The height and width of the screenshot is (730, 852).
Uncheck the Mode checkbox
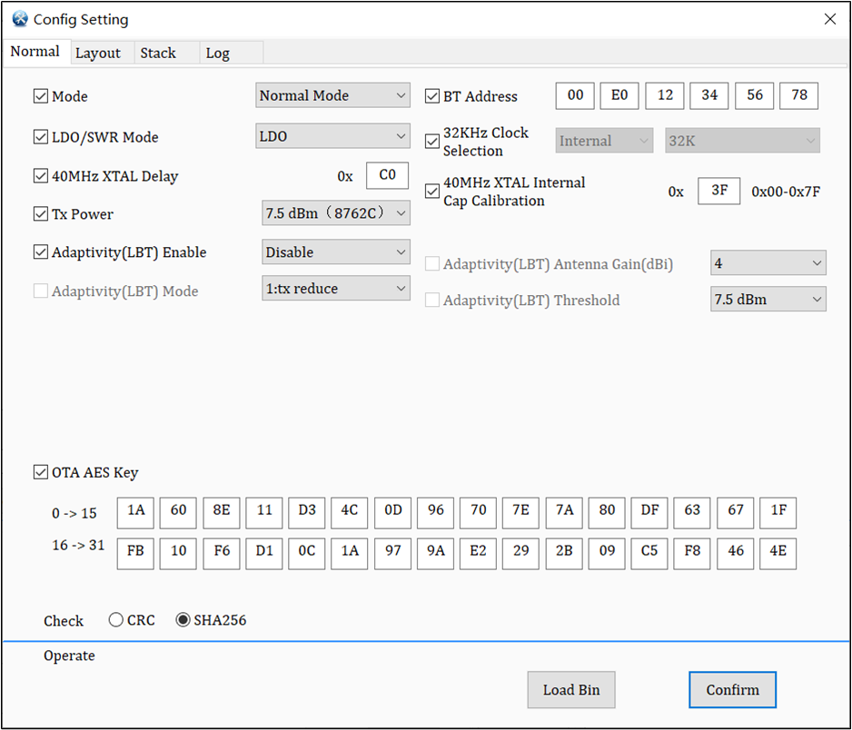(41, 94)
